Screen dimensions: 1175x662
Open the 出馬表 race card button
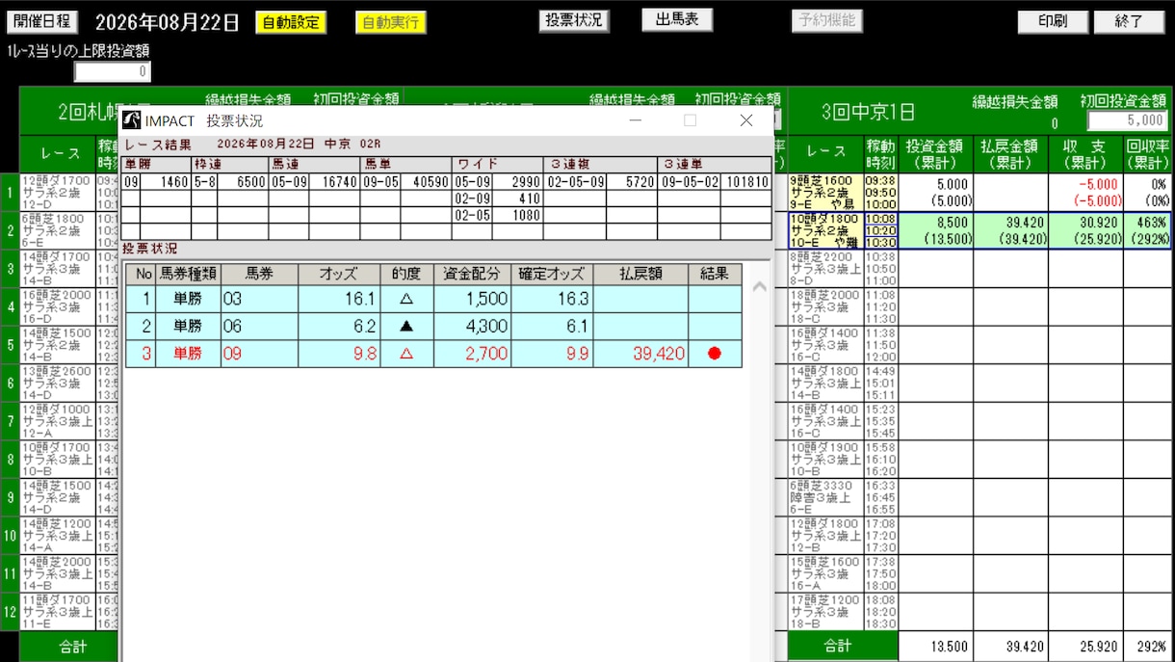pyautogui.click(x=677, y=19)
